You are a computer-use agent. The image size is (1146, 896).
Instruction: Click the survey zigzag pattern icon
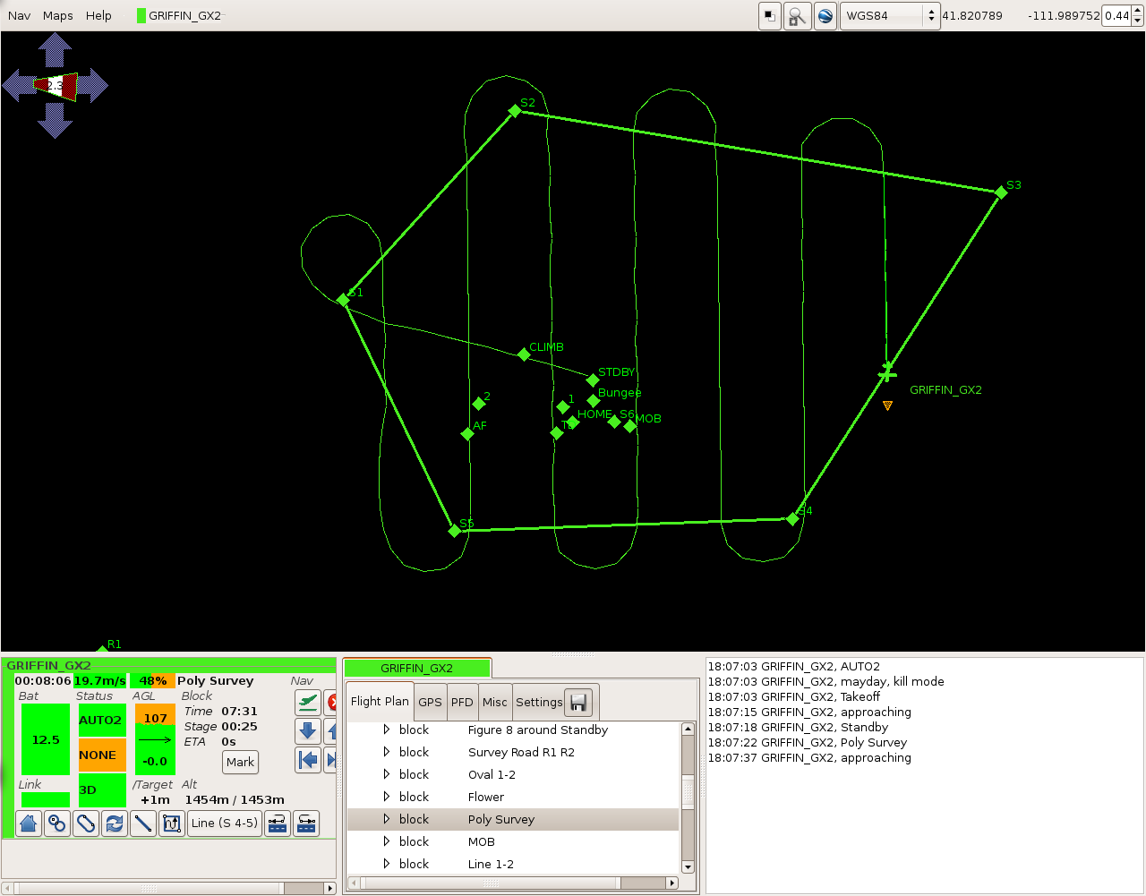(x=172, y=823)
